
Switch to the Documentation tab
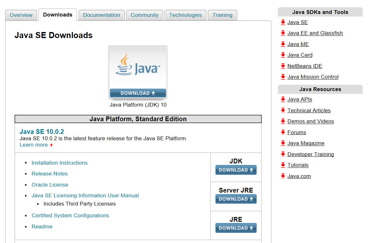tap(101, 15)
